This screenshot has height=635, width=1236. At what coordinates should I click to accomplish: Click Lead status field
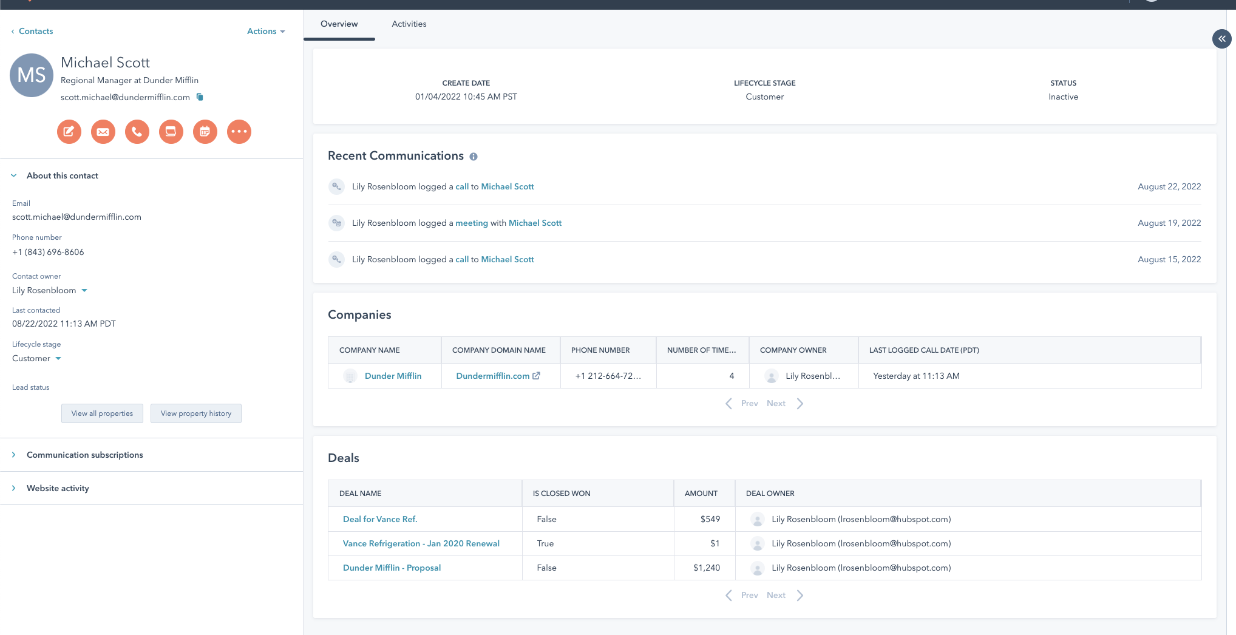31,387
